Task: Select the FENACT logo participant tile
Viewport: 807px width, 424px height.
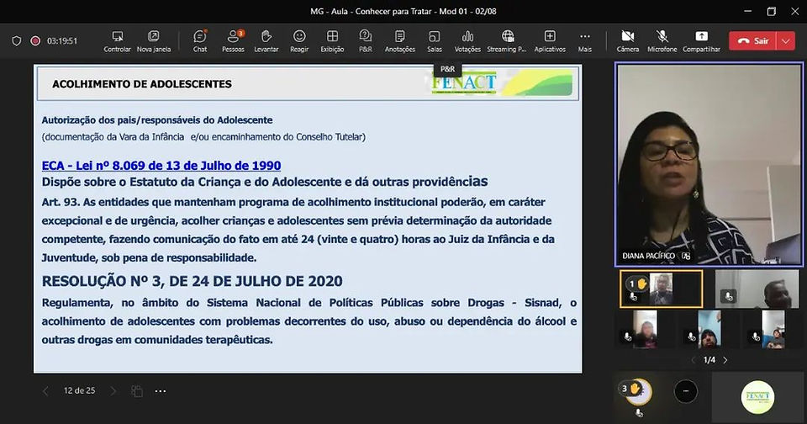Action: tap(757, 397)
